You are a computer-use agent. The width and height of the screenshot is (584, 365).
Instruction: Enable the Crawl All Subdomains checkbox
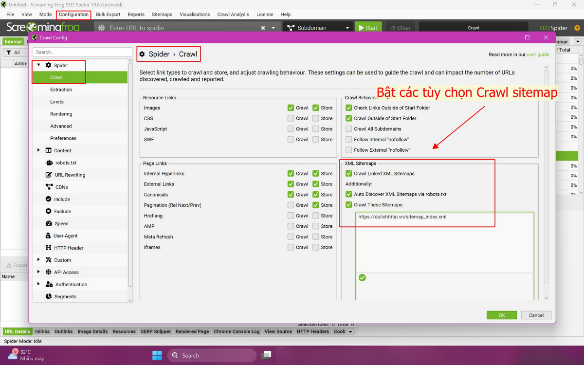click(348, 128)
